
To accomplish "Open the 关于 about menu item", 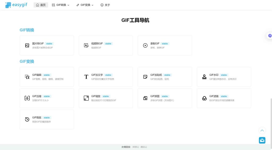I will coord(105,5).
